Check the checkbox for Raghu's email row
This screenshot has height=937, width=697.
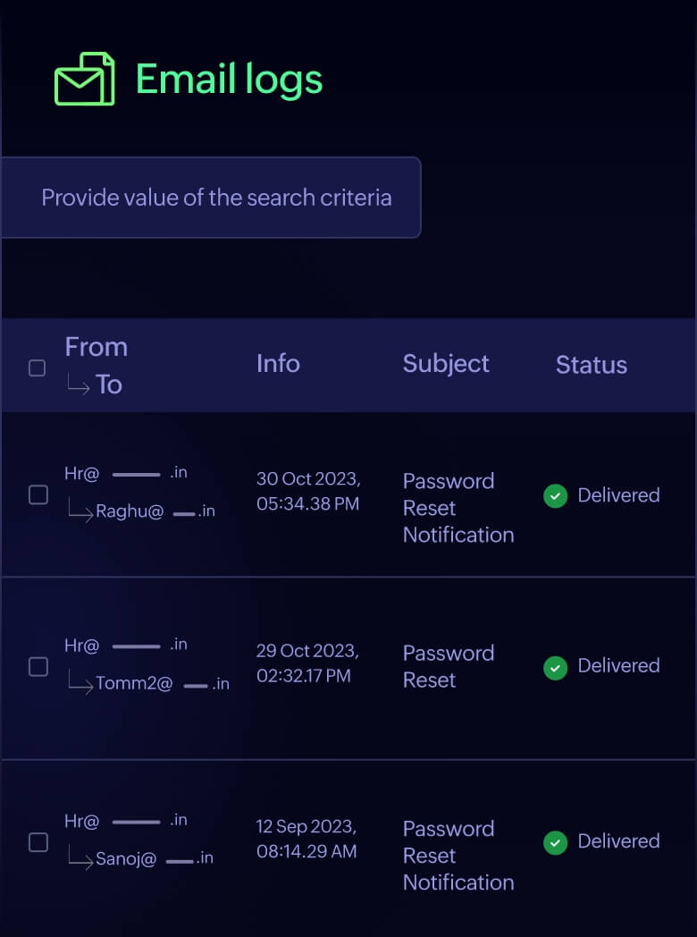(x=38, y=495)
